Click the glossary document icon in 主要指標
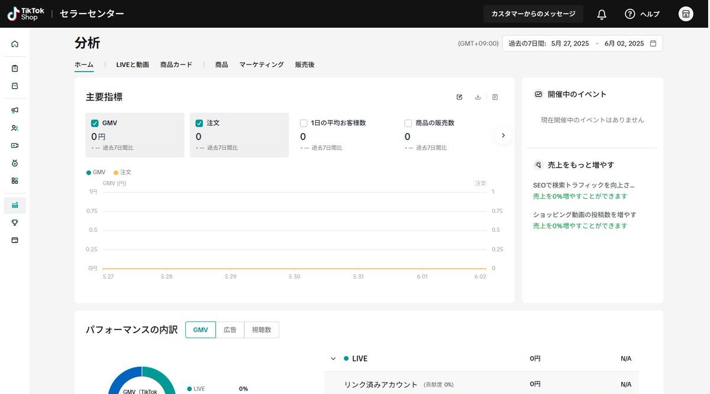Image resolution: width=710 pixels, height=394 pixels. 495,97
